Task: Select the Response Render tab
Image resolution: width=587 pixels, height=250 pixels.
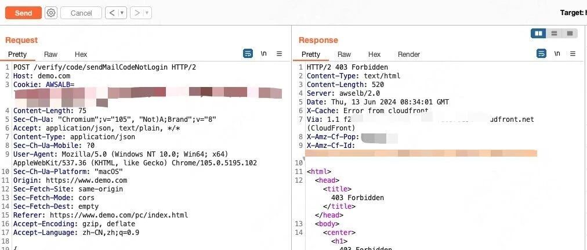Action: (x=409, y=55)
